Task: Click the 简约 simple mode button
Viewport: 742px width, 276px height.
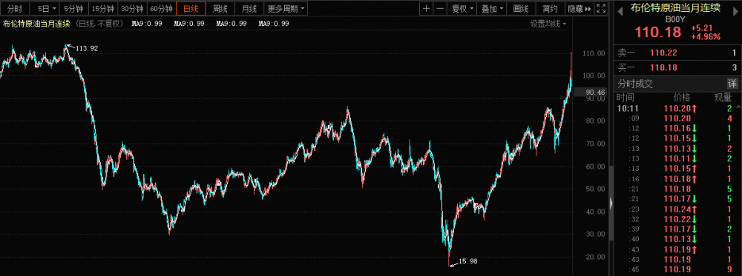Action: [x=550, y=8]
